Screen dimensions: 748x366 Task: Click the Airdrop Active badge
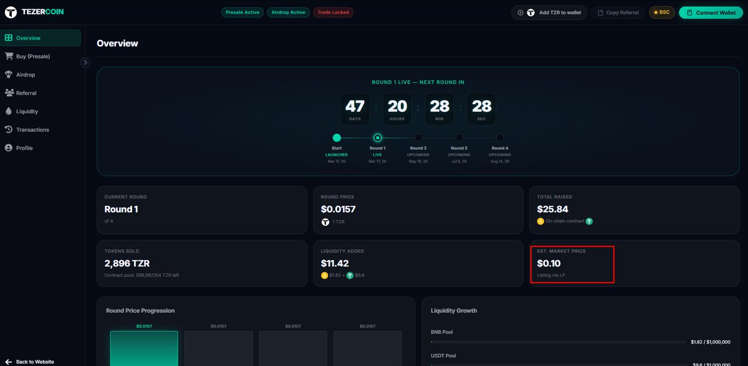[x=288, y=12]
